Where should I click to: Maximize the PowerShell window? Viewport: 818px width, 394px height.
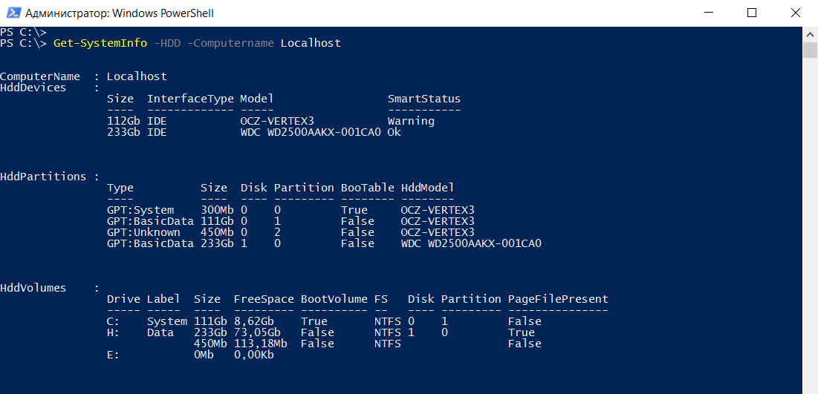[x=752, y=13]
